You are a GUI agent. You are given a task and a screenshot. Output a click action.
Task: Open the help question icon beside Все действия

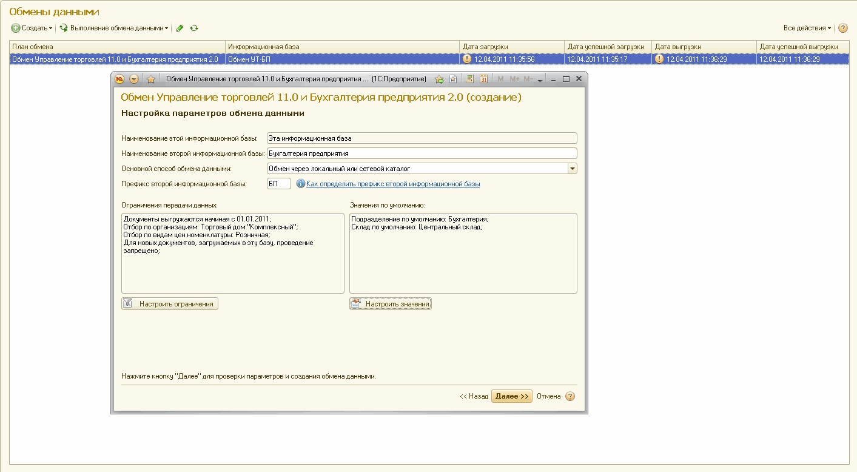point(842,28)
